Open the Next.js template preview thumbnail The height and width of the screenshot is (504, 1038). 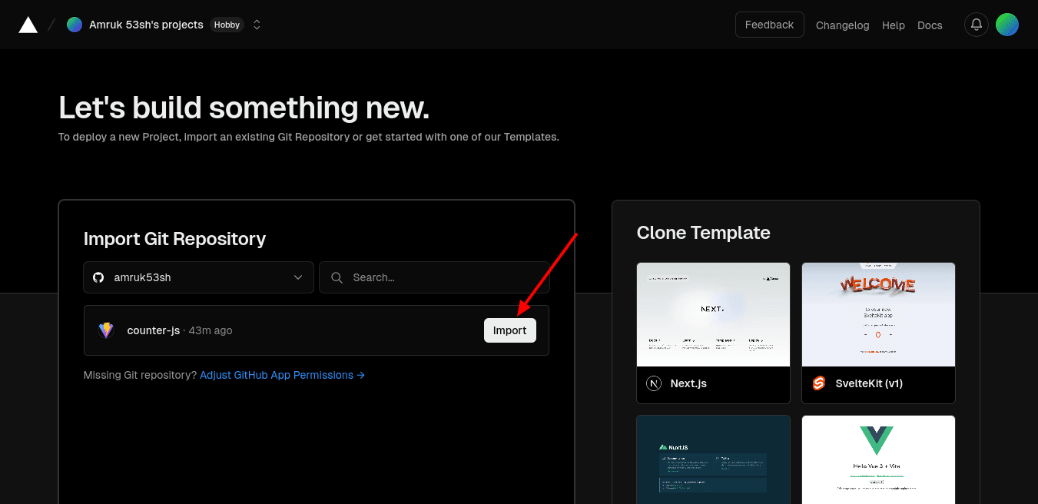713,314
